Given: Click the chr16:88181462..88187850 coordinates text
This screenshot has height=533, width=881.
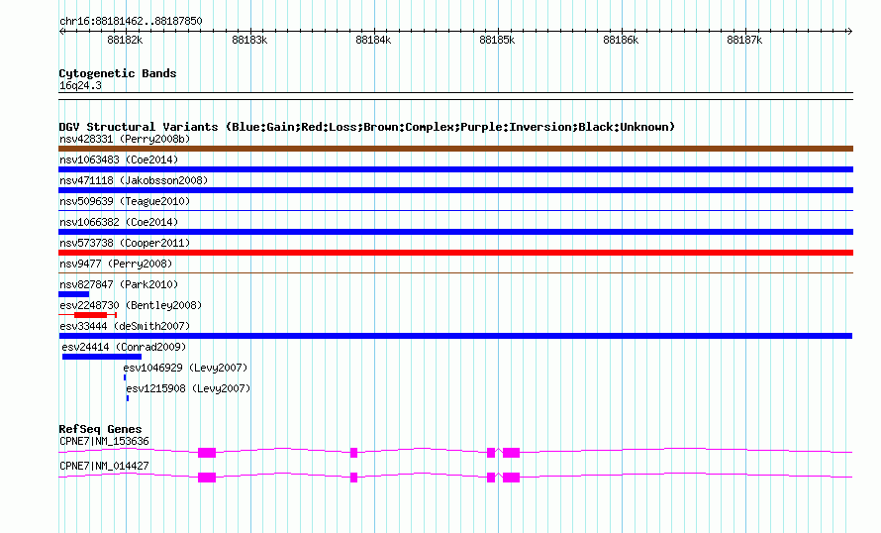Looking at the screenshot, I should pyautogui.click(x=131, y=21).
